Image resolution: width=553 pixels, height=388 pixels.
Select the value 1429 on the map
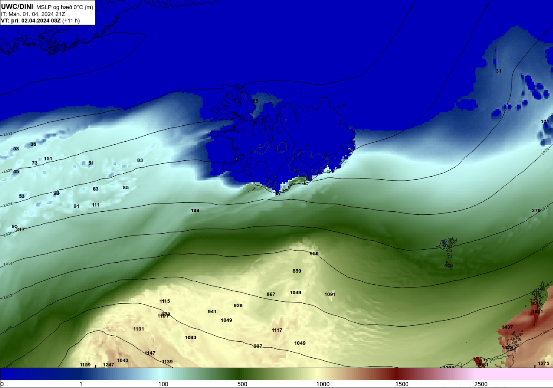point(507,347)
